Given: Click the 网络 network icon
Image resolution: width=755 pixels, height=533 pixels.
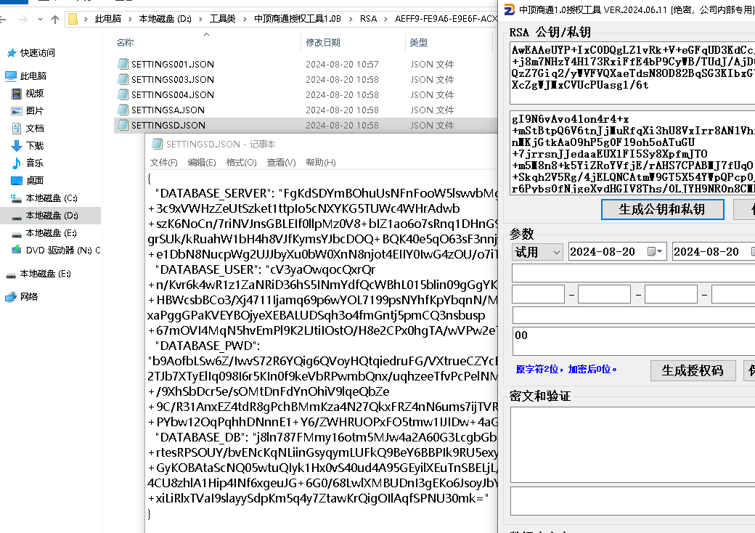Looking at the screenshot, I should pyautogui.click(x=11, y=296).
